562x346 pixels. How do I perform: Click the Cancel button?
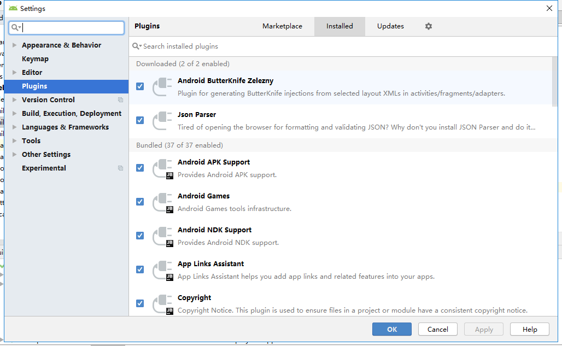[438, 329]
